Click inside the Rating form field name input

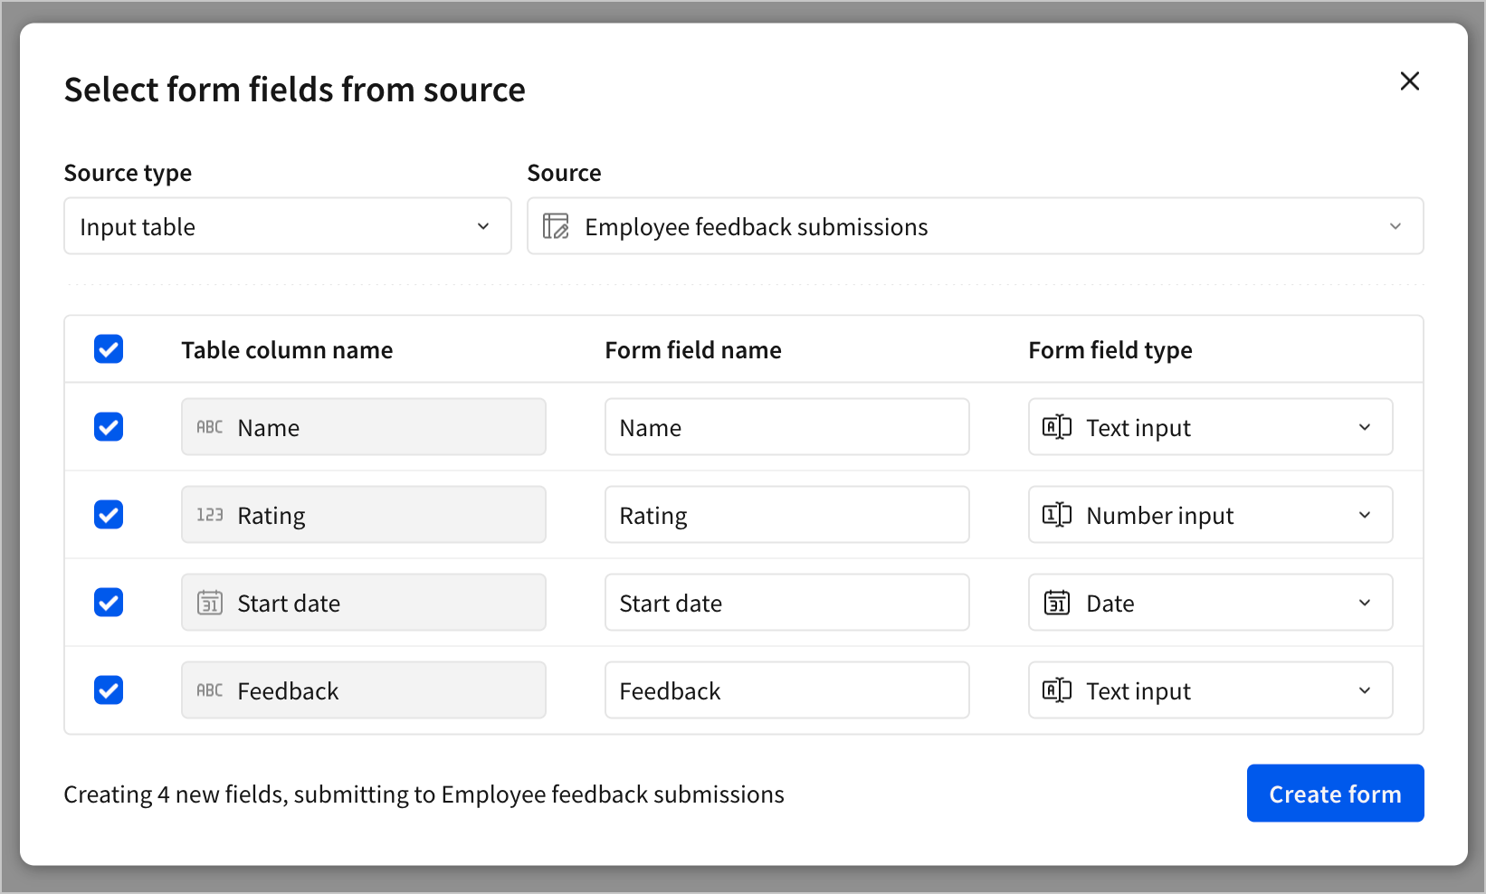tap(786, 514)
